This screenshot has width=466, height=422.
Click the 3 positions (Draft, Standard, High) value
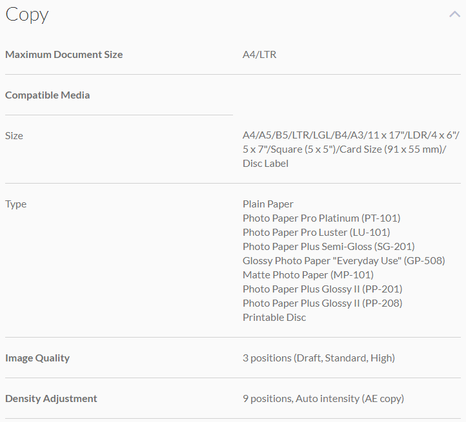(319, 358)
